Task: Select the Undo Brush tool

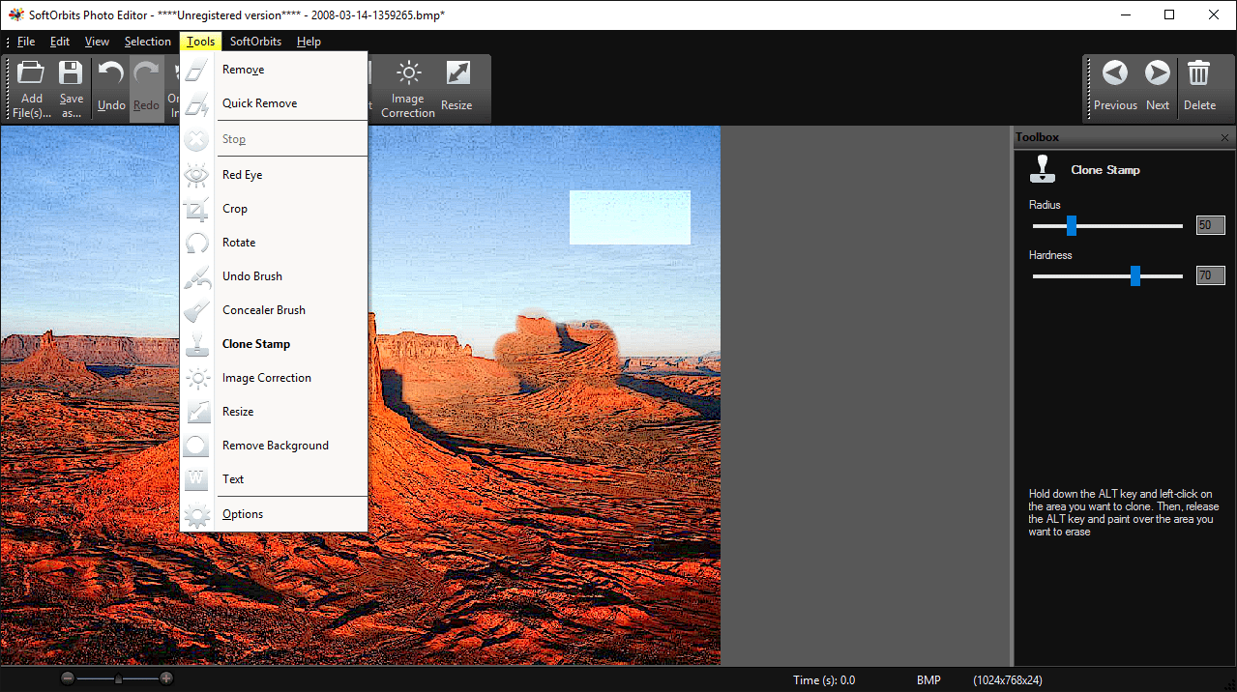Action: tap(251, 275)
